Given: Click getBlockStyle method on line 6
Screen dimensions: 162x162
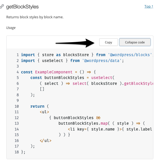Looking at the screenshot, I should [x=138, y=84].
